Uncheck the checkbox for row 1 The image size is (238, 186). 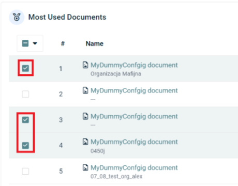tap(25, 68)
